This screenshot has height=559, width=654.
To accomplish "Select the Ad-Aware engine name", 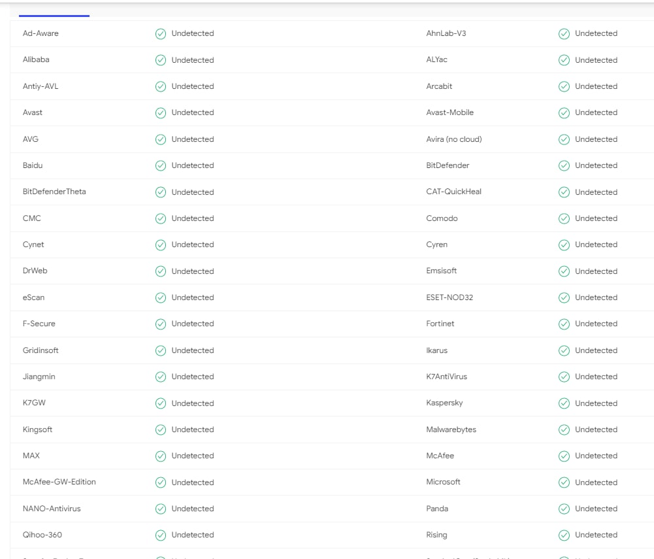I will (x=41, y=33).
